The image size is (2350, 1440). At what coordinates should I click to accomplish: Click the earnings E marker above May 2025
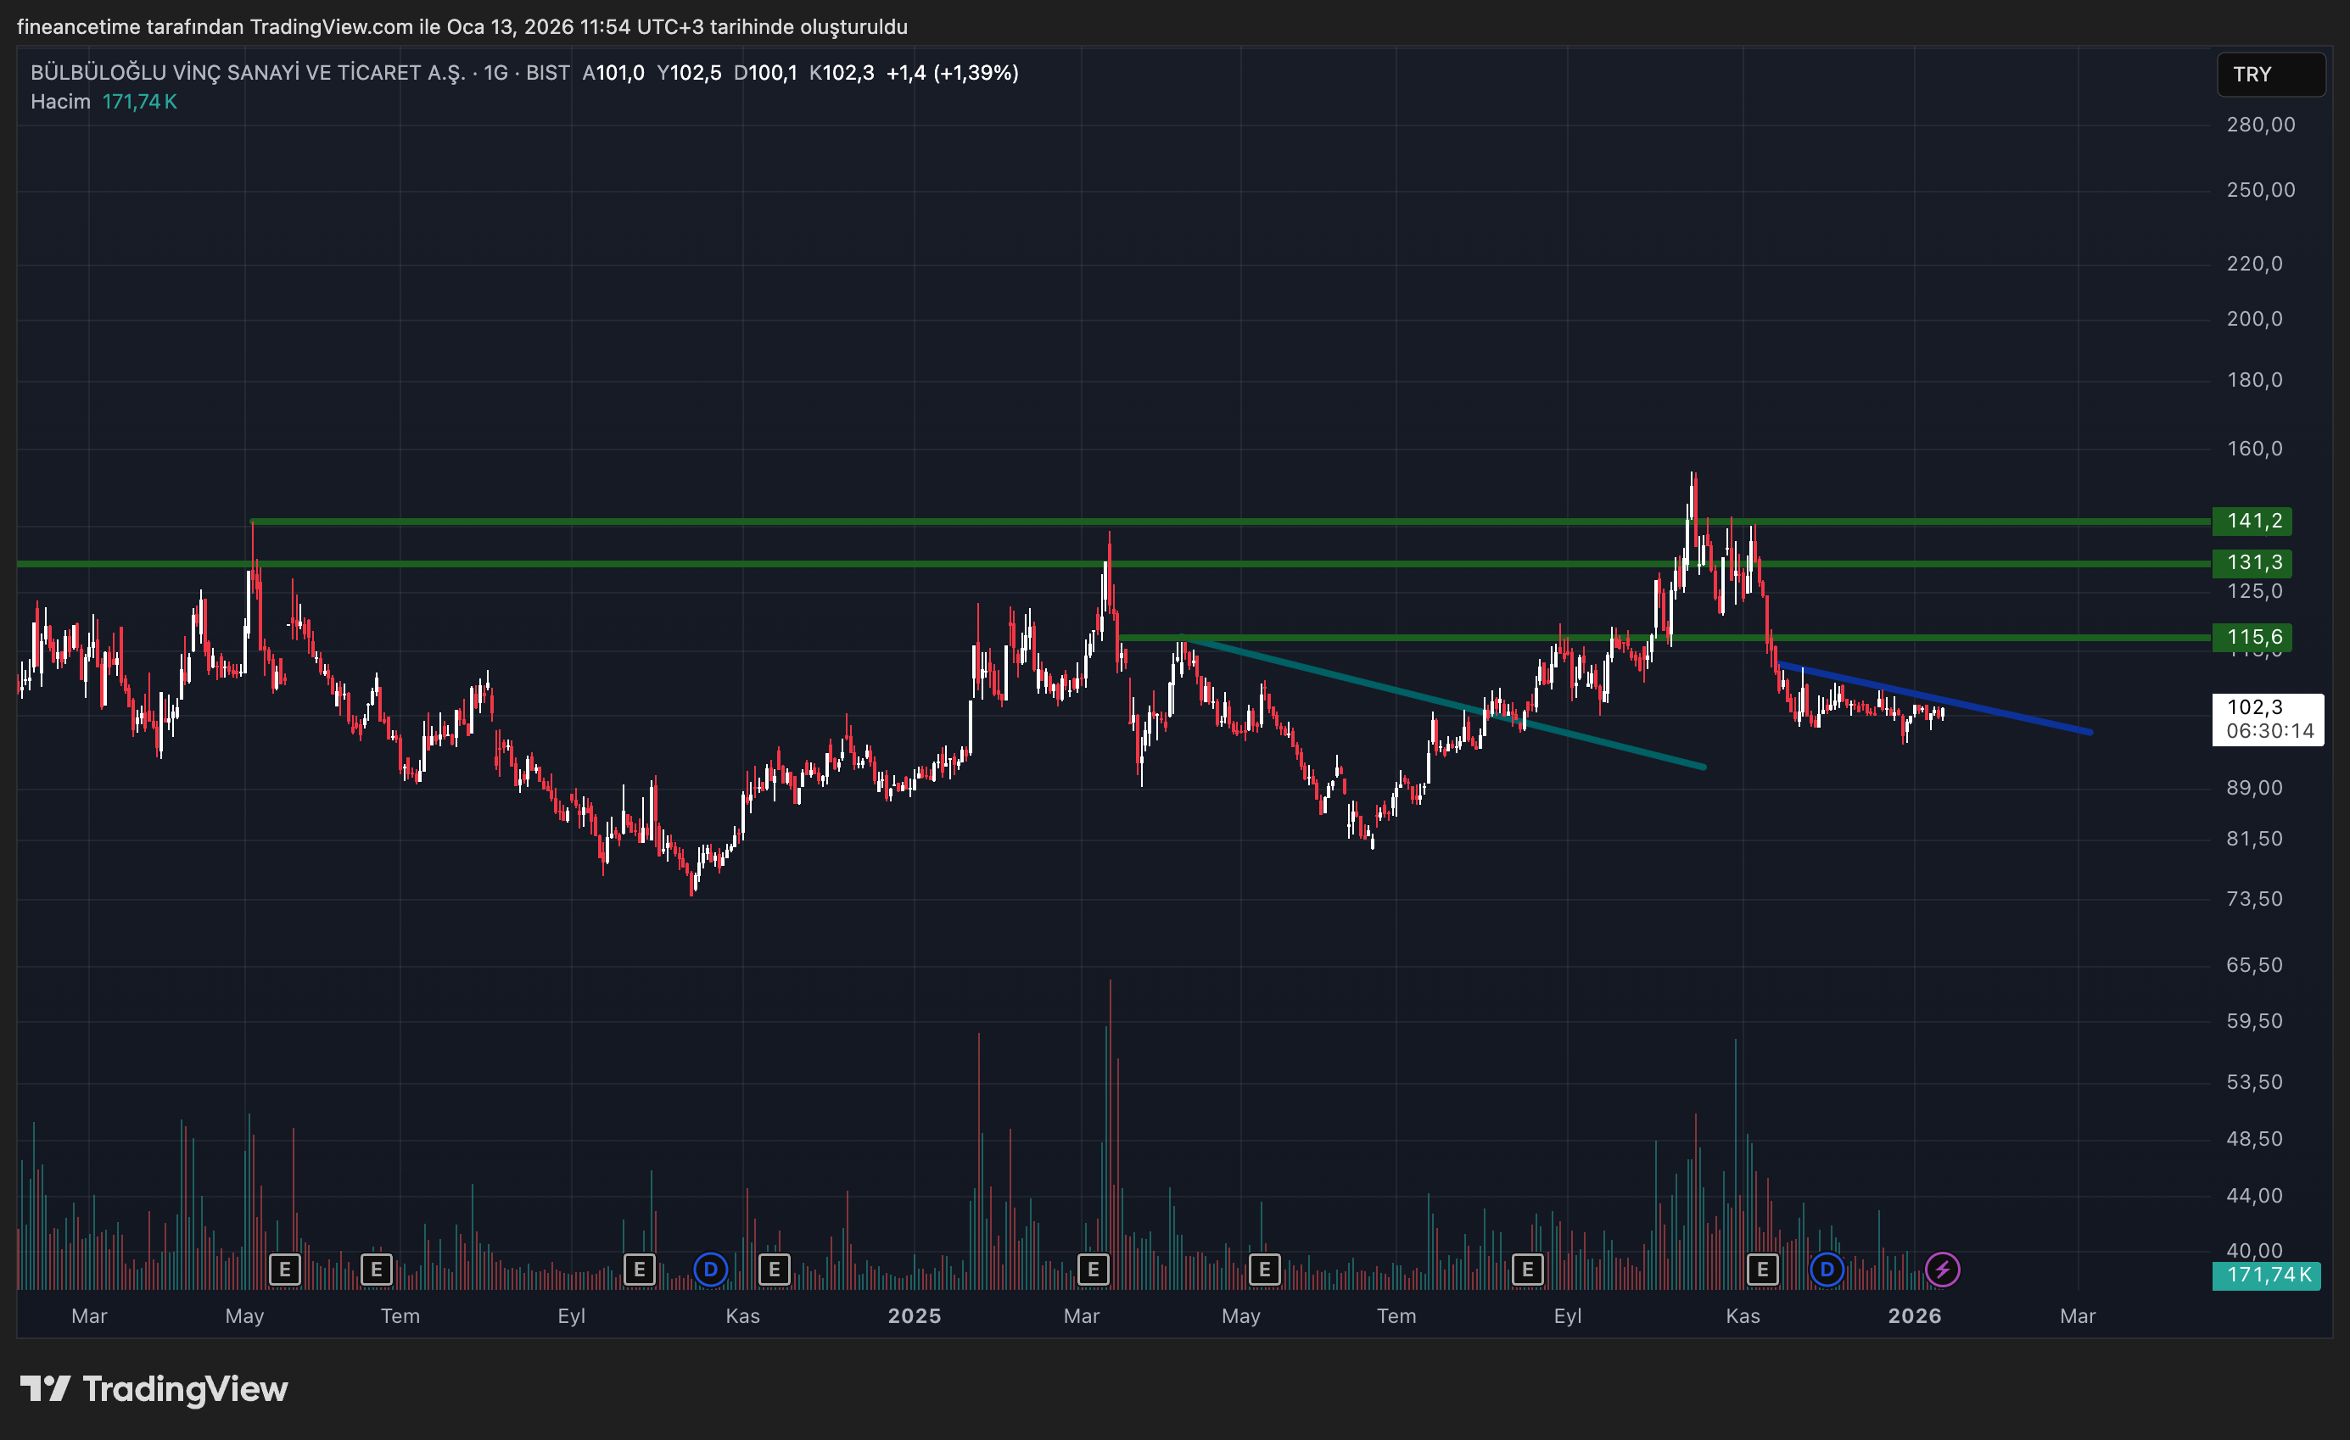tap(1265, 1270)
